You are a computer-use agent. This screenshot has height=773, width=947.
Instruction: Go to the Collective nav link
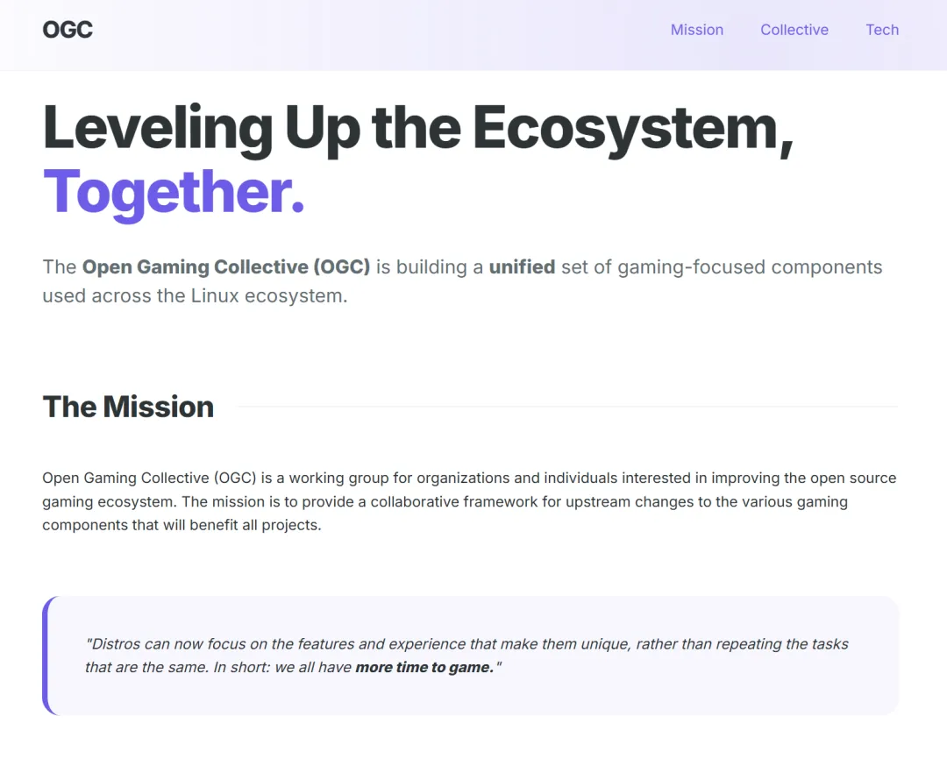click(794, 30)
